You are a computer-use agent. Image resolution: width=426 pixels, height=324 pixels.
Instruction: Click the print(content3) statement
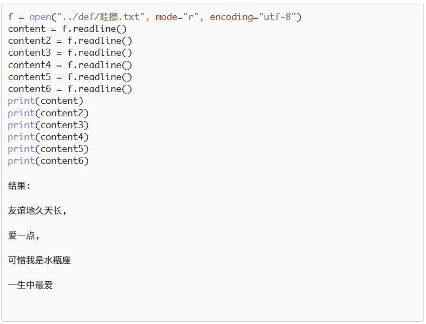tap(48, 125)
